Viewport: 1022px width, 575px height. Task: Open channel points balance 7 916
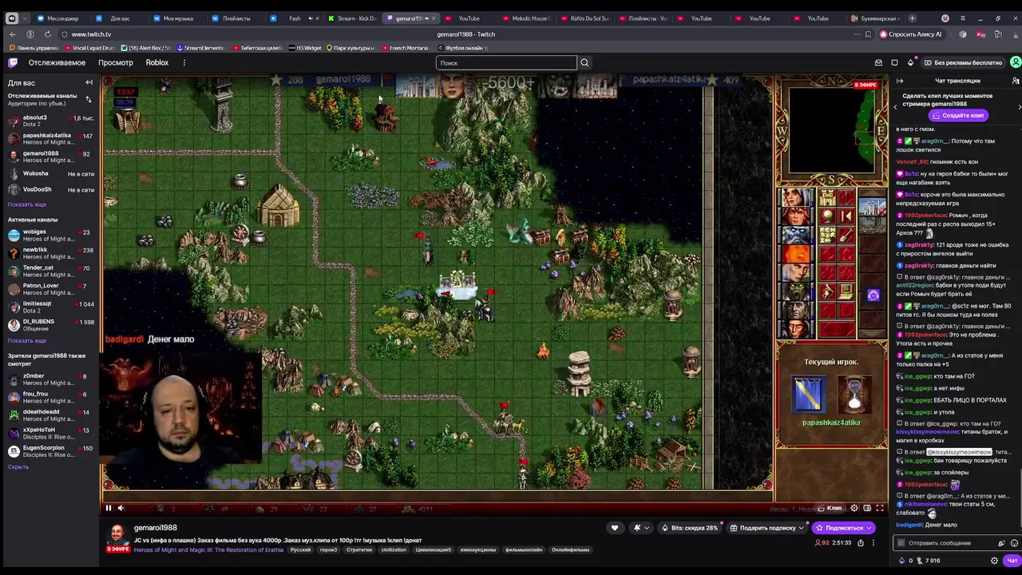928,561
